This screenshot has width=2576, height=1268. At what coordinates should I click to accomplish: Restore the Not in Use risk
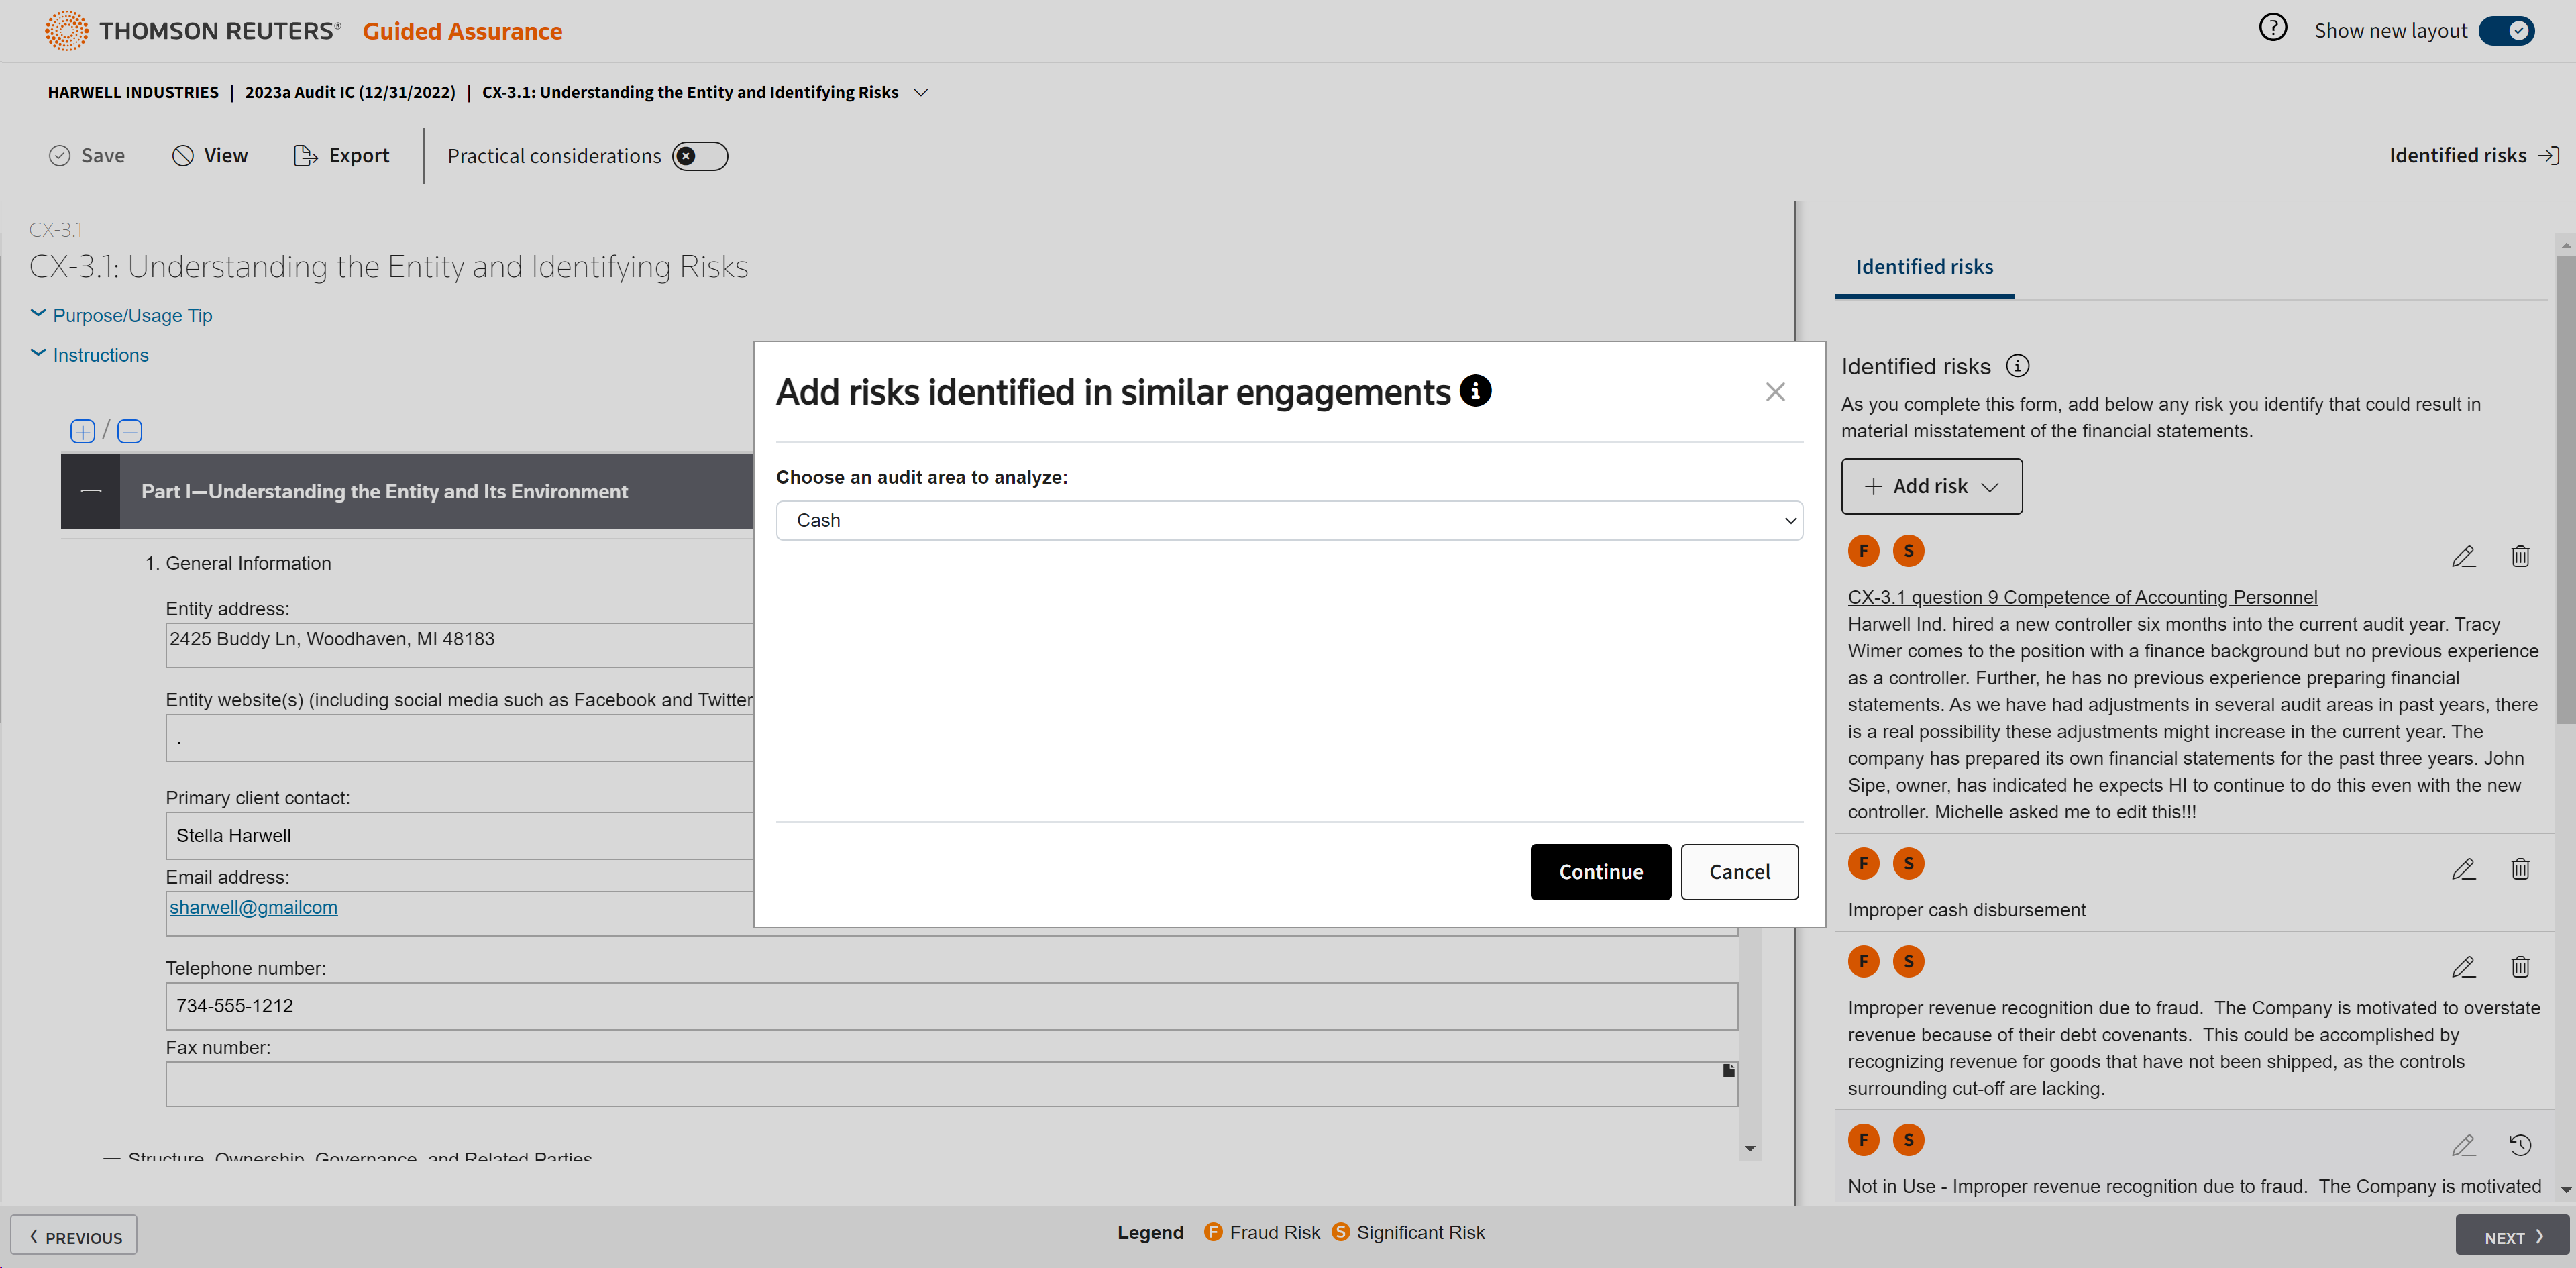pyautogui.click(x=2519, y=1145)
